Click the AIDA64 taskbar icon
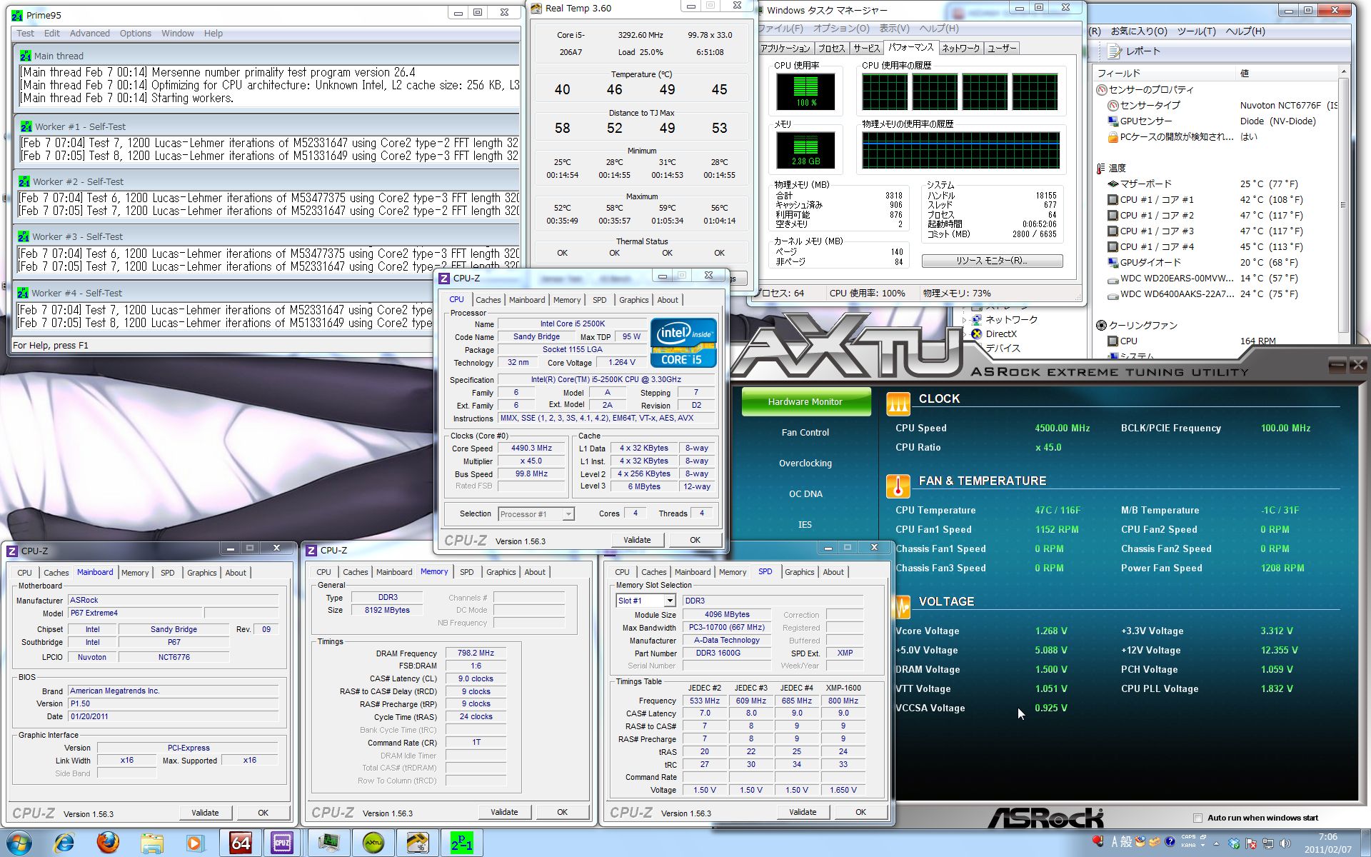The width and height of the screenshot is (1371, 857). [240, 843]
